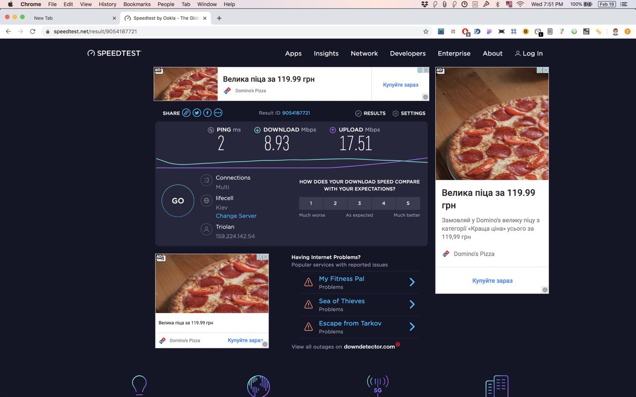Expand Sea of Thieves problems chevron
This screenshot has height=397, width=636.
pyautogui.click(x=412, y=305)
